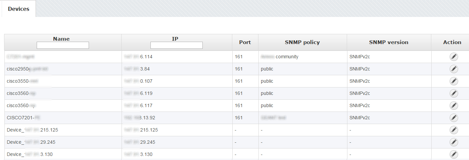Click edit icon for CISCO7201 row
The width and height of the screenshot is (469, 160).
point(454,118)
